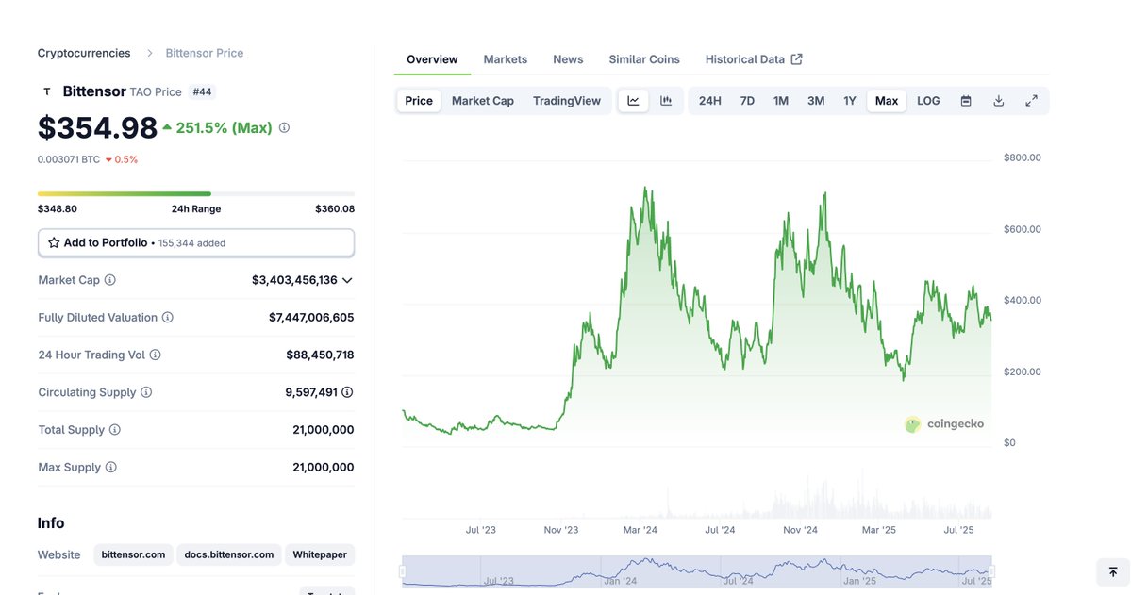Set the chart range to 7D

pos(747,101)
